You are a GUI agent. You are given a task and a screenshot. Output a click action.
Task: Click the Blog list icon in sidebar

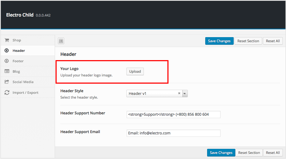tap(7, 71)
